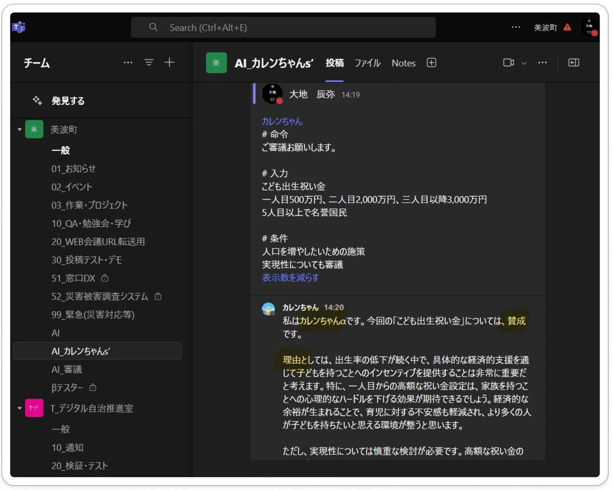Click the カレンちゃん mention link in the message

coord(282,121)
